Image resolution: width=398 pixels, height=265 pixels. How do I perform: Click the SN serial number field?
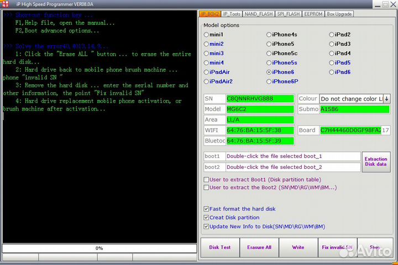(260, 99)
